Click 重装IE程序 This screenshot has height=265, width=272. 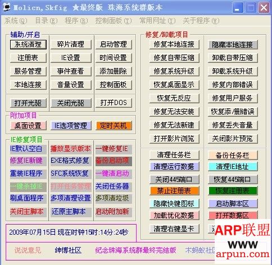[x=28, y=173]
